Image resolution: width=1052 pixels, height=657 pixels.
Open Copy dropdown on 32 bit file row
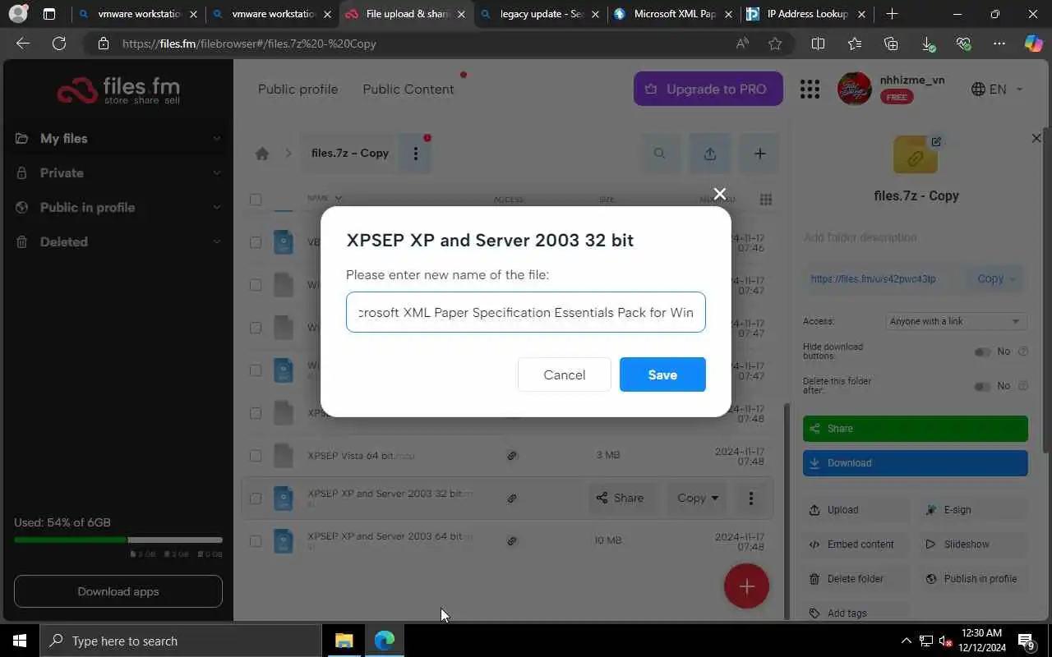[x=697, y=498]
